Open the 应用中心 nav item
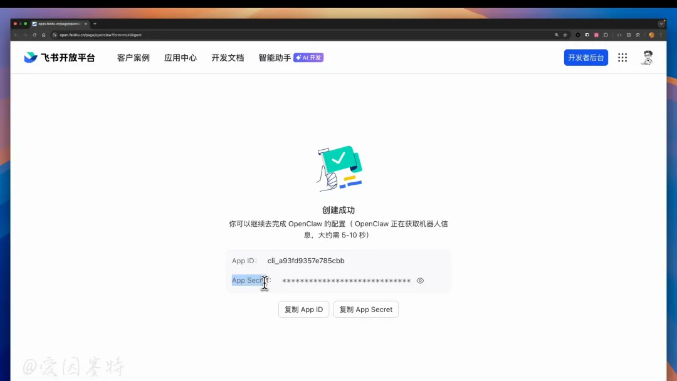 (181, 58)
